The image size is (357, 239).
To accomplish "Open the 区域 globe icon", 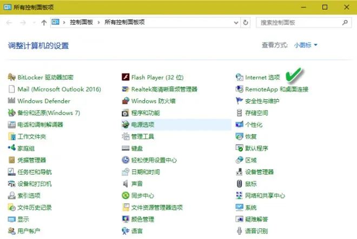I will click(239, 160).
